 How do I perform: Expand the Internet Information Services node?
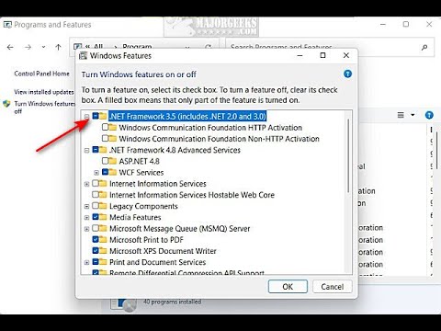[87, 184]
